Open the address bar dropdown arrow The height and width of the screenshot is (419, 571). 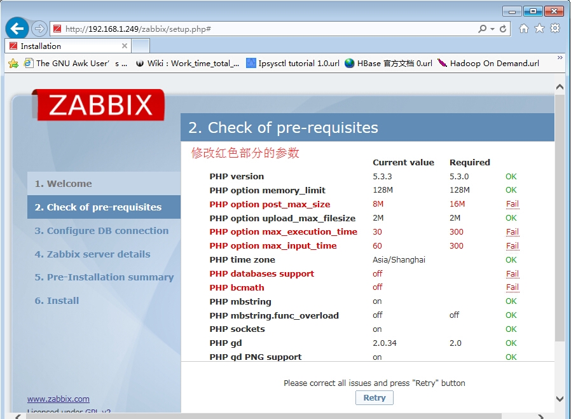pos(492,29)
